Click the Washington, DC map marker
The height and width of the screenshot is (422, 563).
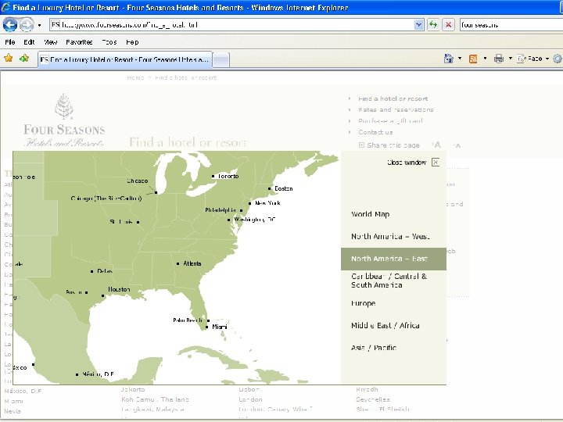(x=228, y=220)
